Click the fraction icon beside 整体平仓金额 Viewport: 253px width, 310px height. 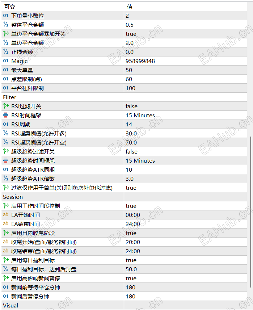pos(5,25)
